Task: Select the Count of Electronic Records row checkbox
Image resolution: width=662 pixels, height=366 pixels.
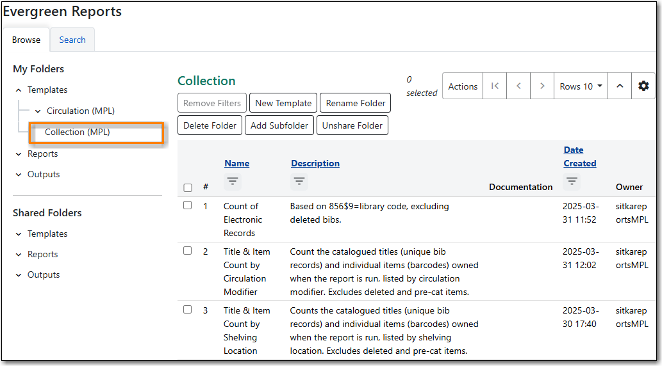Action: tap(188, 205)
